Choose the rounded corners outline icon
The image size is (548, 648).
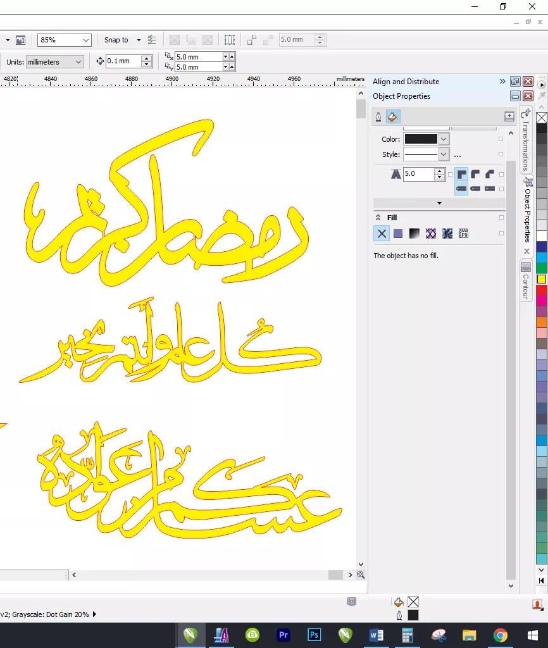475,174
